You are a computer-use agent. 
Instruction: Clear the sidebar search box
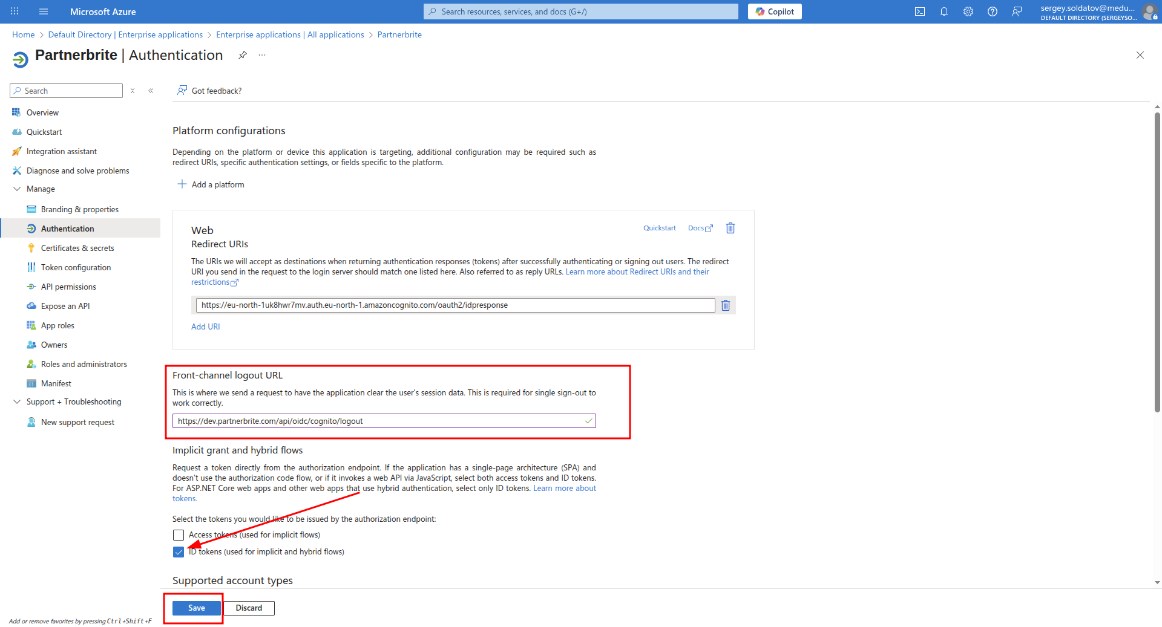133,91
